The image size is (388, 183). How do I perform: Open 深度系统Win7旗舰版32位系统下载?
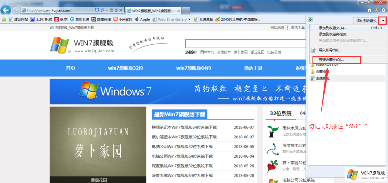point(182,166)
